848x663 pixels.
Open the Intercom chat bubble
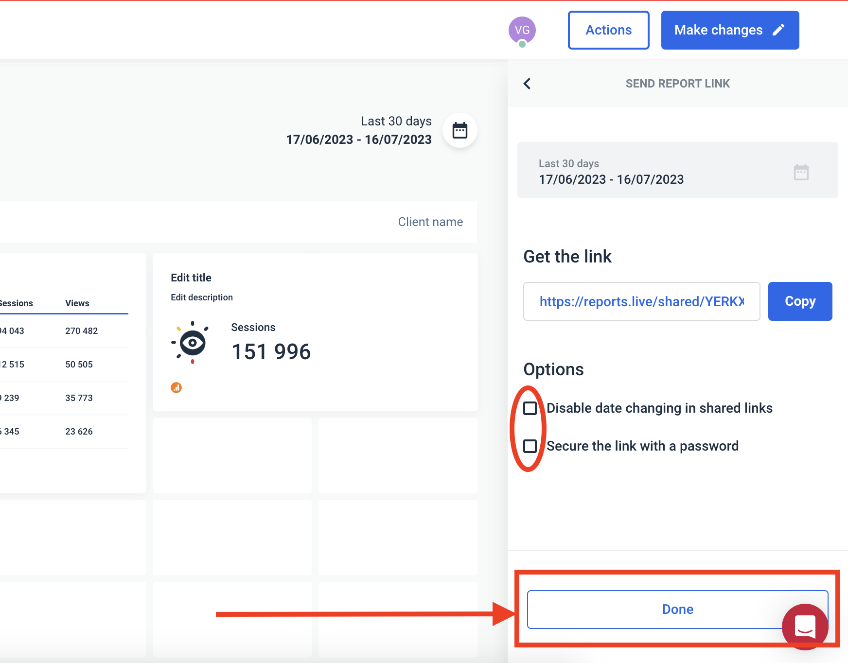coord(805,627)
